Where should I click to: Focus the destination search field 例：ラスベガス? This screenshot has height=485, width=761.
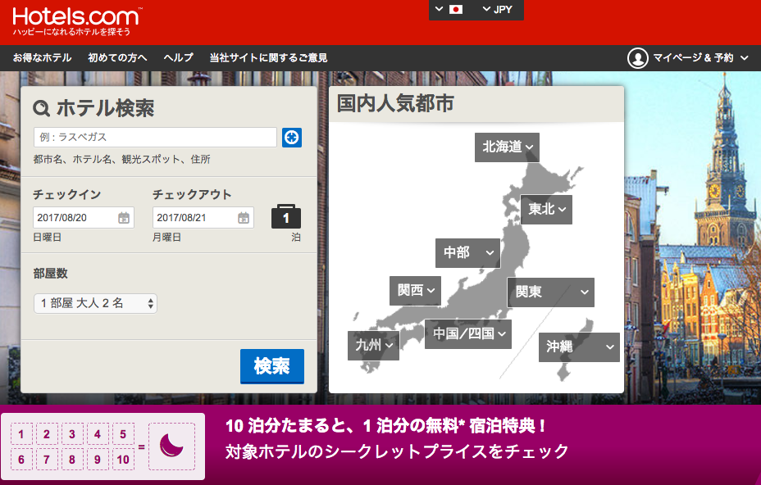click(x=155, y=138)
